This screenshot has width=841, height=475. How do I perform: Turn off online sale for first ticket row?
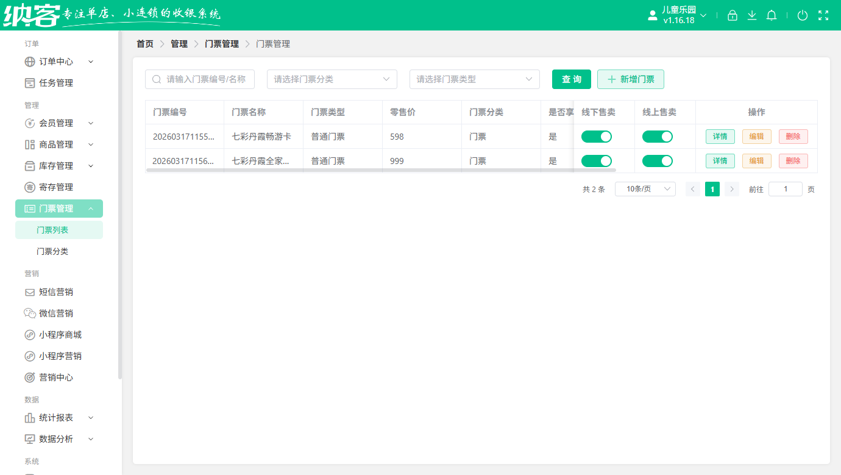click(658, 136)
